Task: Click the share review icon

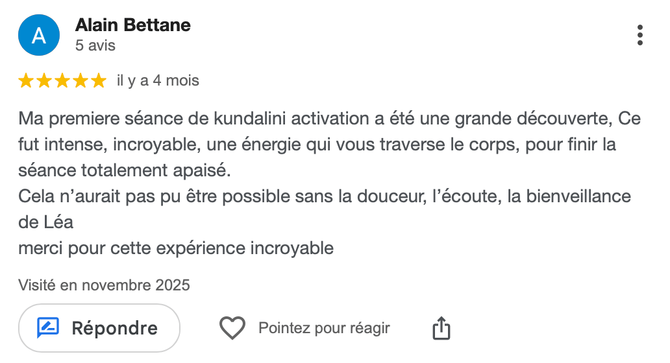Action: pos(441,328)
